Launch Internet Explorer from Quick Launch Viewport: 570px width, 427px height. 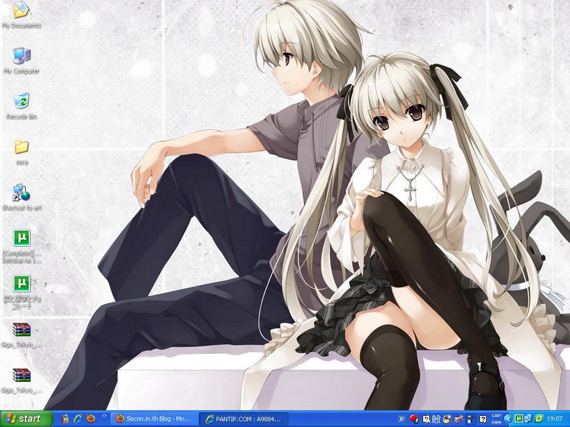pyautogui.click(x=78, y=419)
